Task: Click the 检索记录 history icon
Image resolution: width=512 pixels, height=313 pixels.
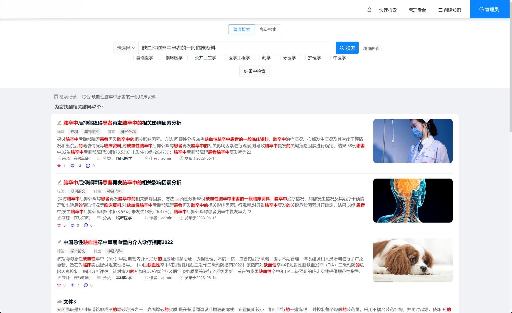Action: pyautogui.click(x=56, y=97)
